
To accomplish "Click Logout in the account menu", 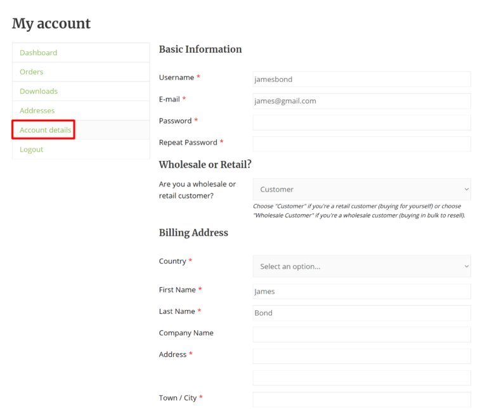I will pyautogui.click(x=31, y=150).
